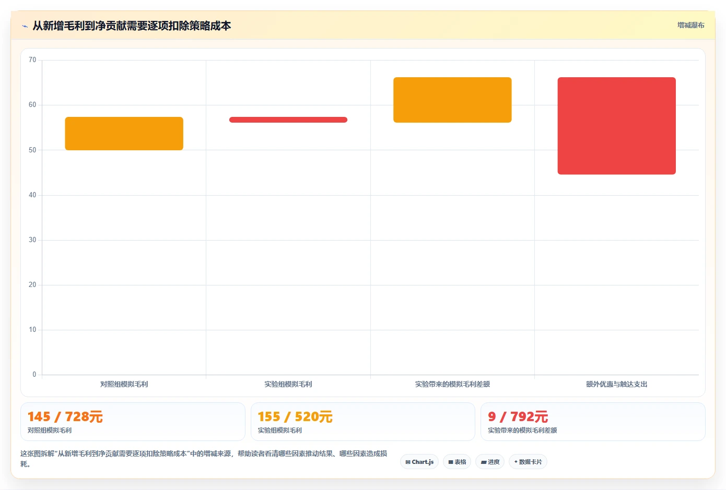Image resolution: width=726 pixels, height=490 pixels.
Task: Click the x-axis label 实验组模拟毛利
Action: click(x=288, y=384)
